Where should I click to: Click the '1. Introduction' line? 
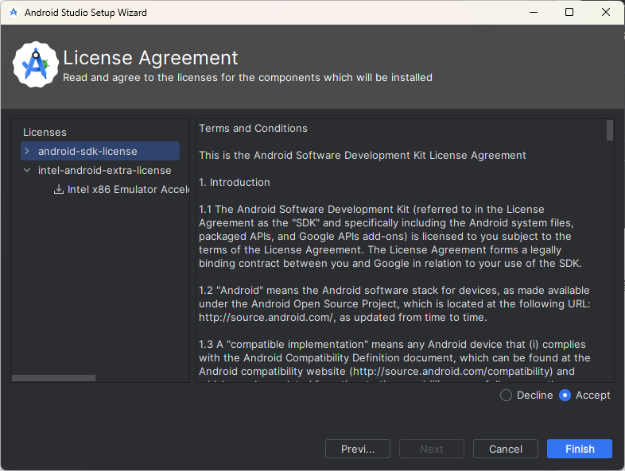pyautogui.click(x=235, y=182)
